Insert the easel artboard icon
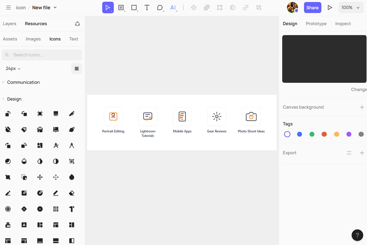367x245 pixels. click(56, 114)
